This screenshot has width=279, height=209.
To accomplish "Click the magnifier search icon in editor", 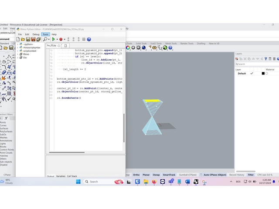I will [x=45, y=39].
